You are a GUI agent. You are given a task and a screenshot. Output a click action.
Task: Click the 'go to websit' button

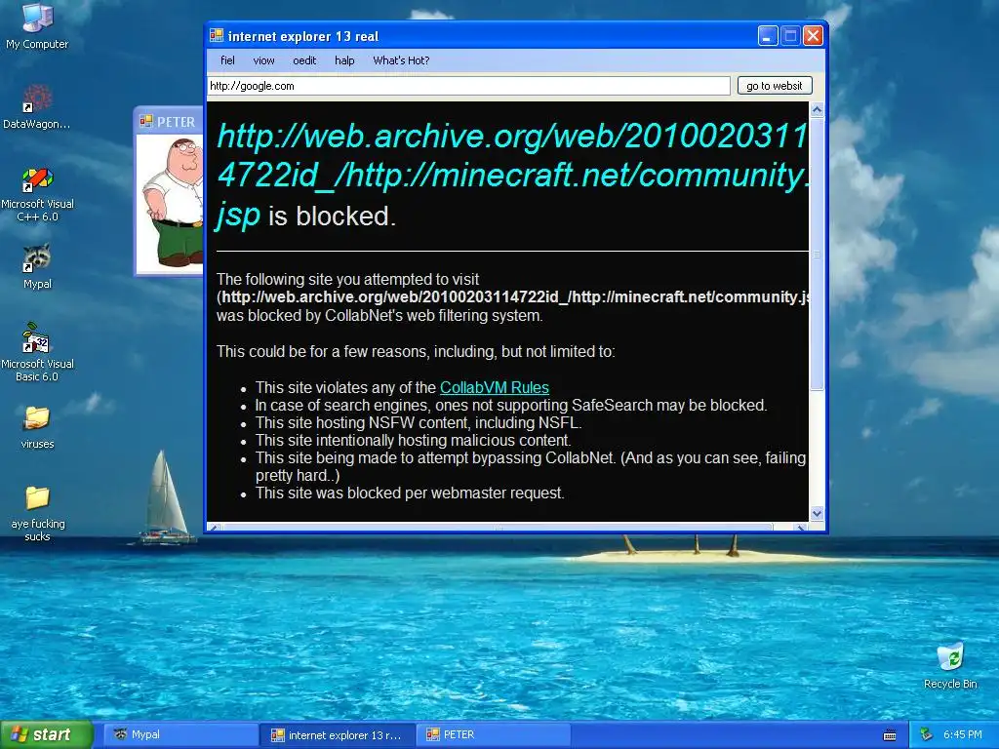point(775,86)
